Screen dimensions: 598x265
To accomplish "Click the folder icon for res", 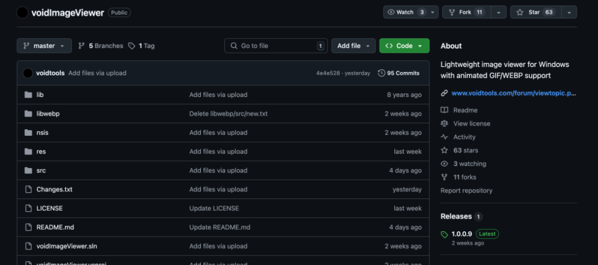I will pos(28,151).
